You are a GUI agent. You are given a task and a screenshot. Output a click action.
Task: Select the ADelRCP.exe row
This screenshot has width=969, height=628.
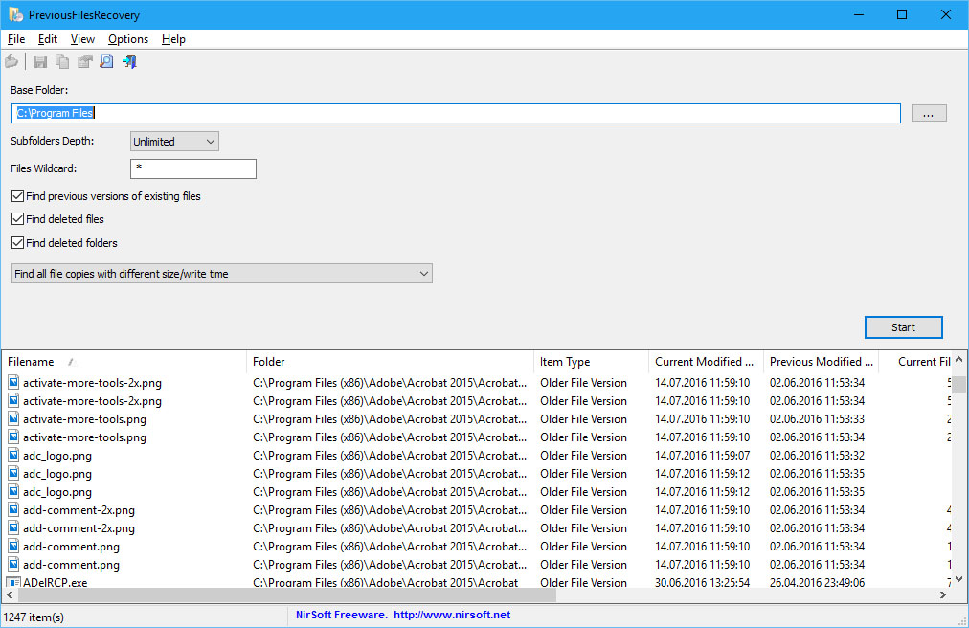pos(477,582)
